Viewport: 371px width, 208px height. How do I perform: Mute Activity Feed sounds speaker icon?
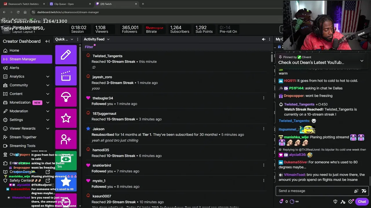[263, 39]
